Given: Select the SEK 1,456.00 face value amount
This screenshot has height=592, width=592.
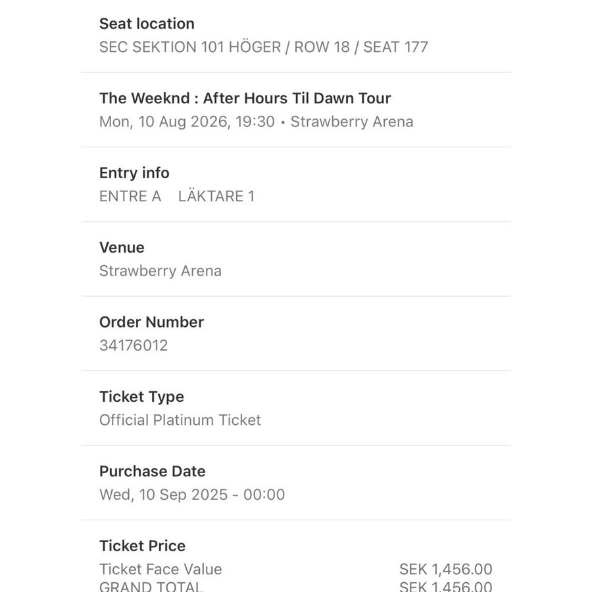Looking at the screenshot, I should click(445, 570).
